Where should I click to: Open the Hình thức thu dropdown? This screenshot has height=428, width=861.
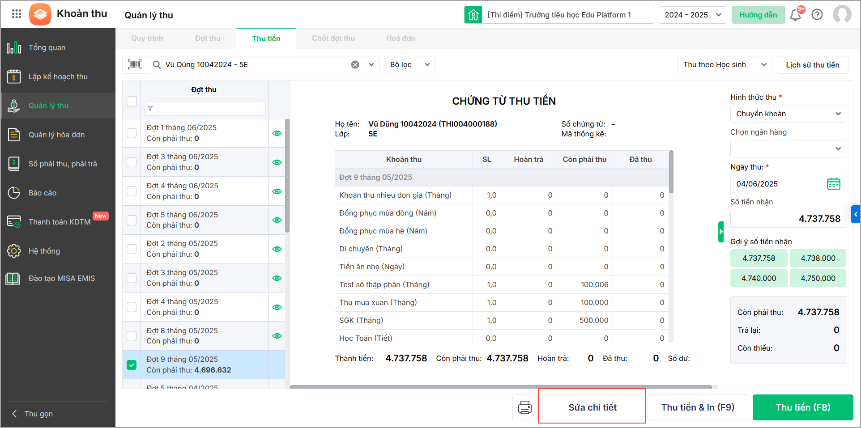click(x=788, y=114)
